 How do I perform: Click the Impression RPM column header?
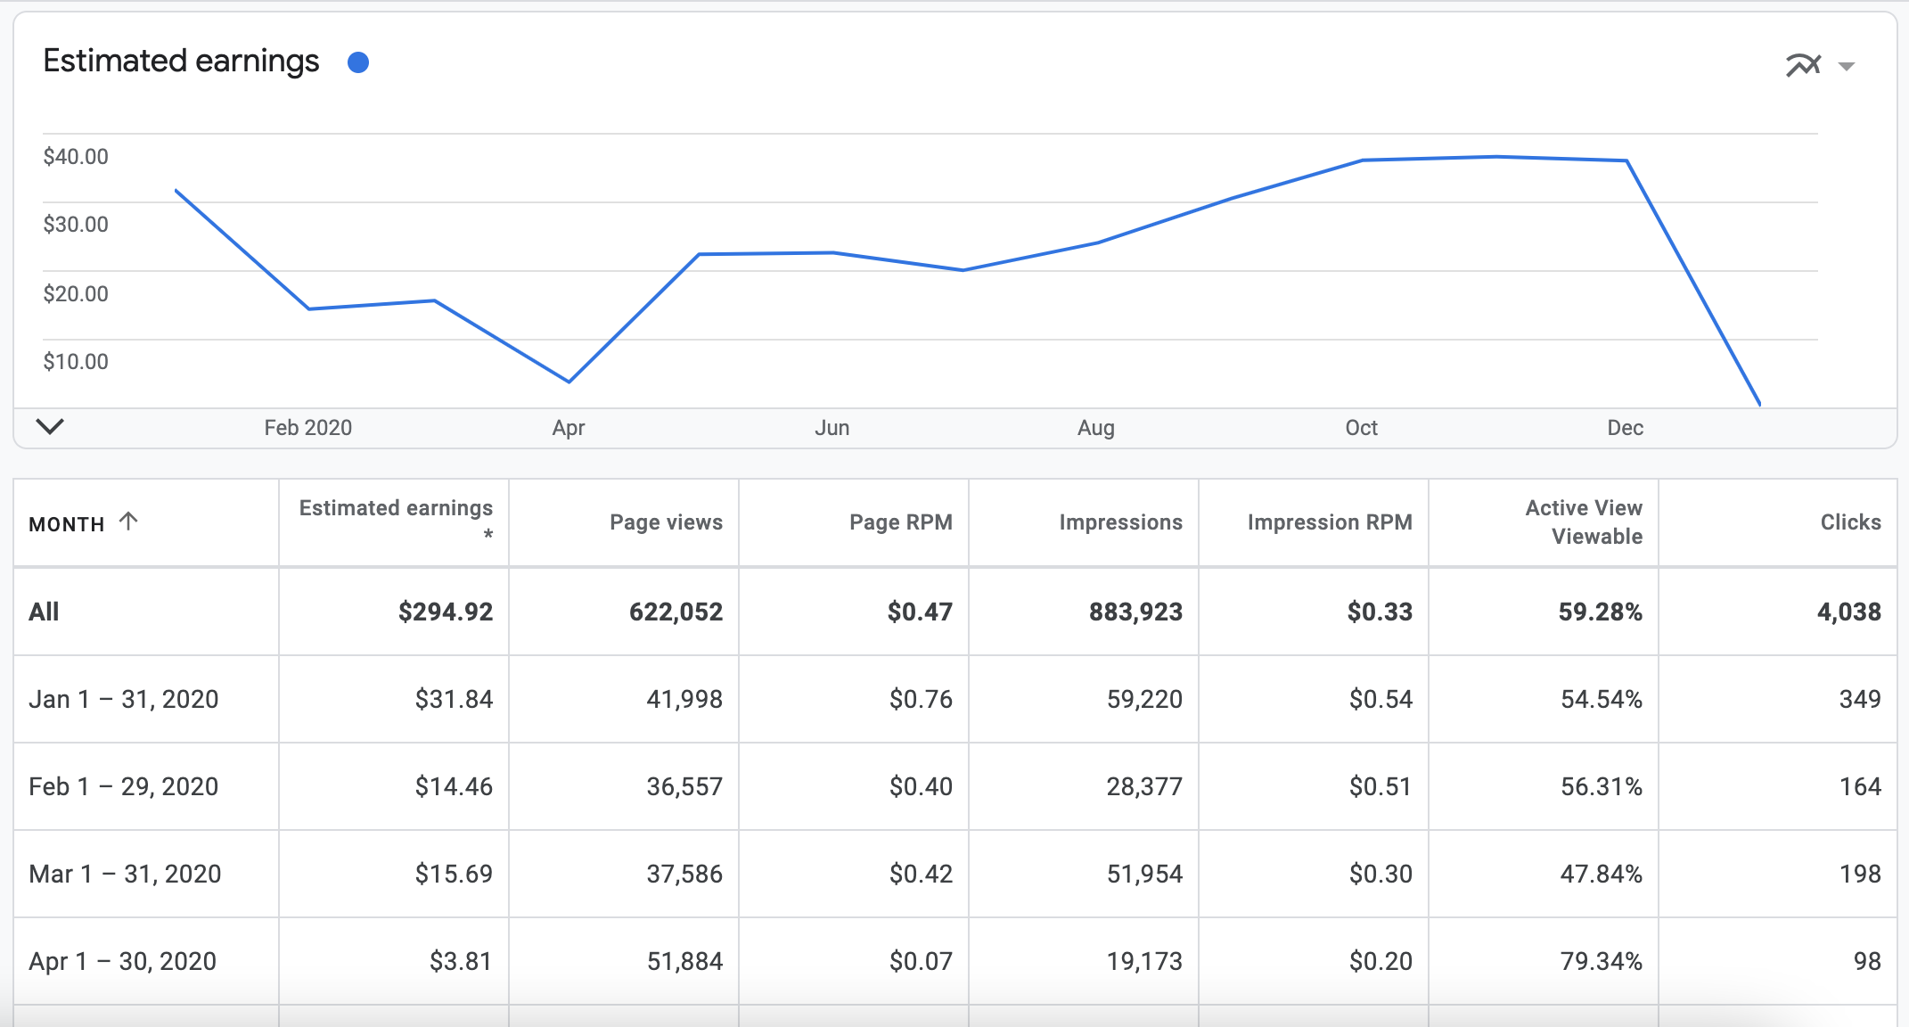(1329, 522)
